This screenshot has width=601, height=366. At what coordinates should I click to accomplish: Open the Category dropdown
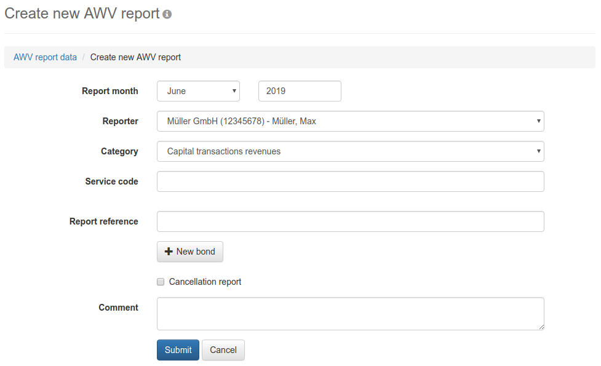(x=351, y=151)
